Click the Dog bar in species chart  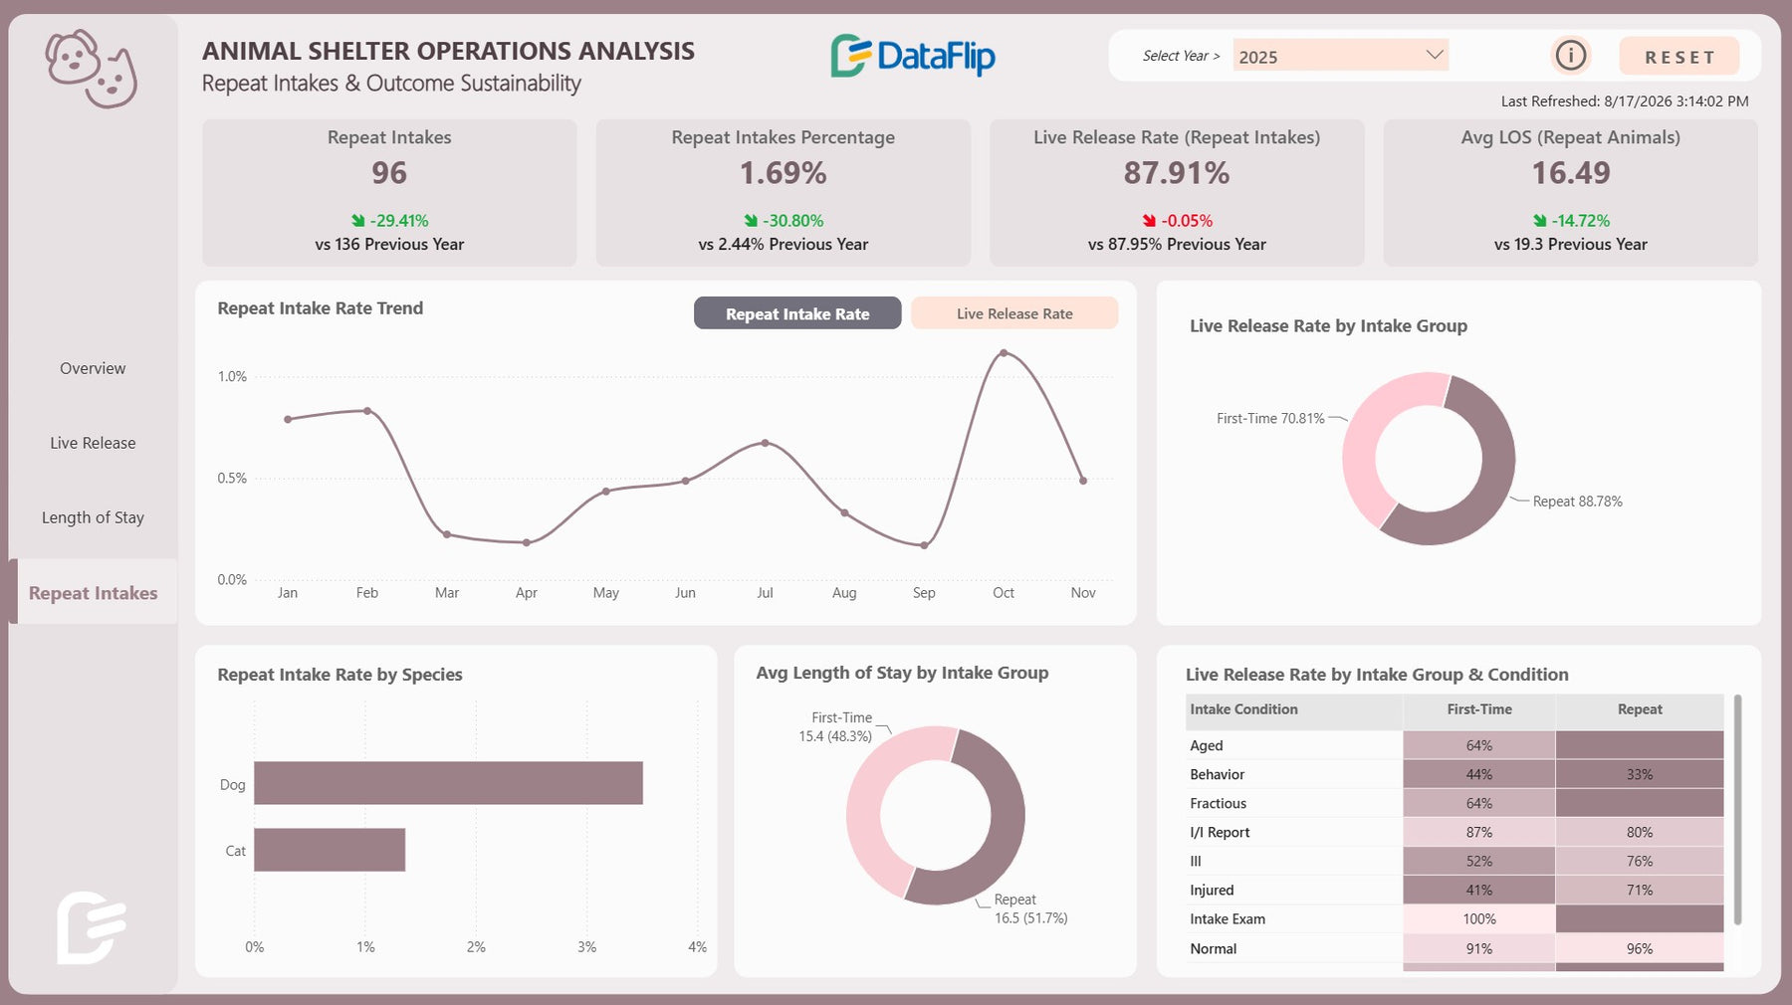[x=448, y=783]
